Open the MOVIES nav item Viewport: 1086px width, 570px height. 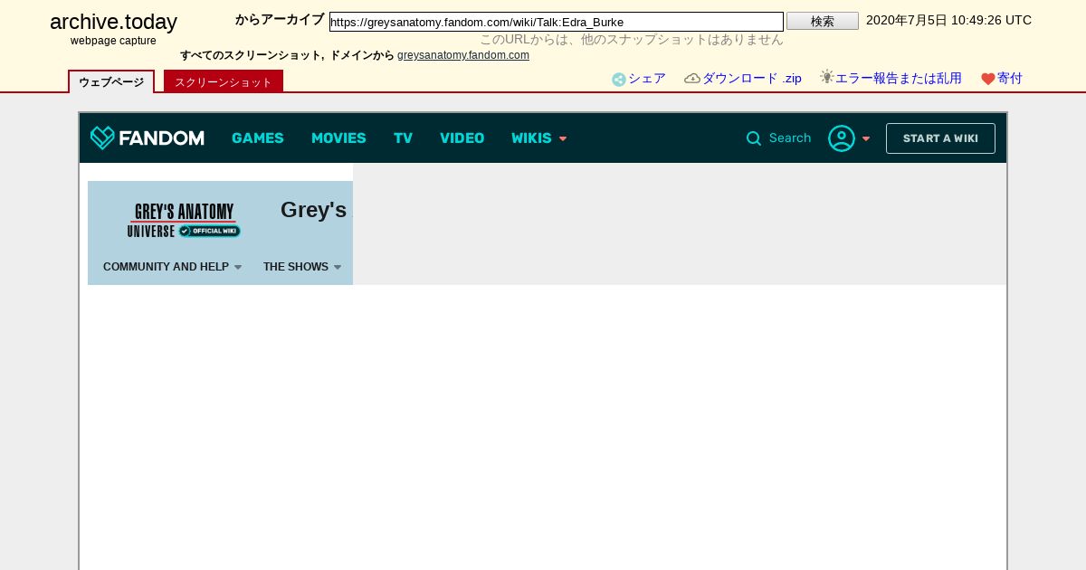pos(338,138)
